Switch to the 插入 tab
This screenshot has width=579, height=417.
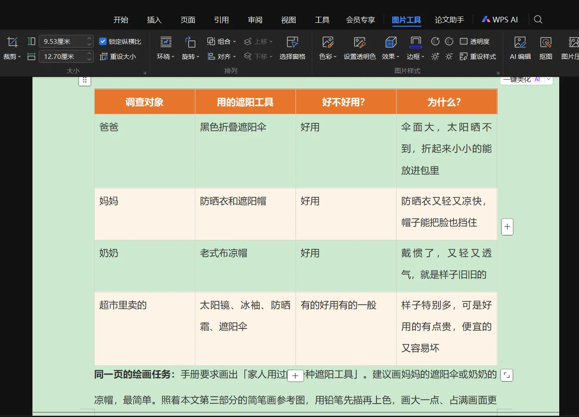pos(154,20)
